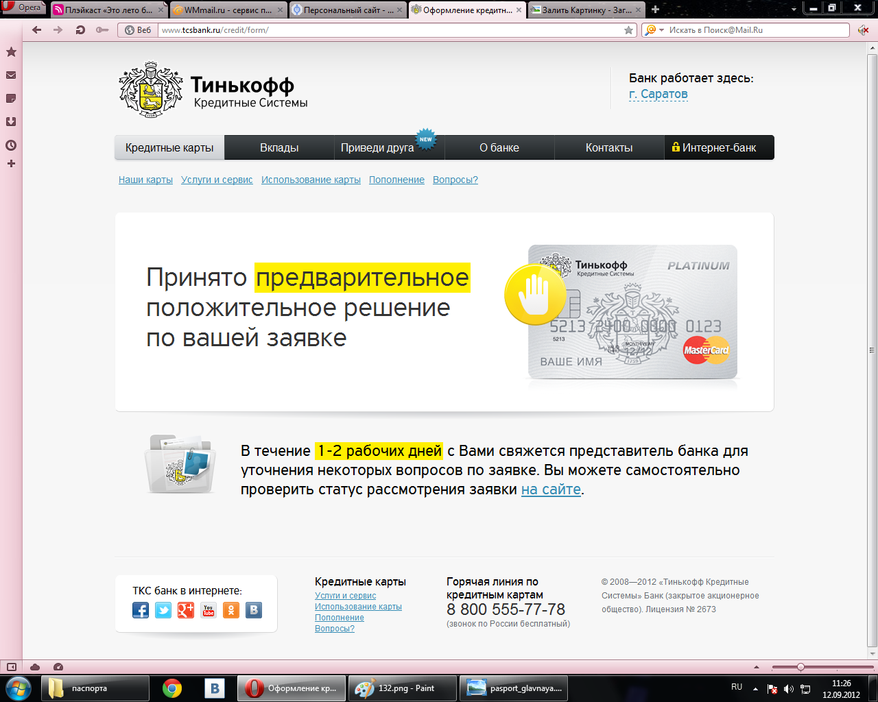Click Opera Turbo icon in status bar
Screen dimensions: 878x702
click(x=58, y=667)
